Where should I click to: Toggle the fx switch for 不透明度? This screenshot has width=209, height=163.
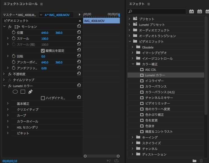(x=10, y=74)
